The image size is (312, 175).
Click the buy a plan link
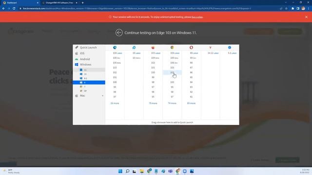(x=197, y=17)
